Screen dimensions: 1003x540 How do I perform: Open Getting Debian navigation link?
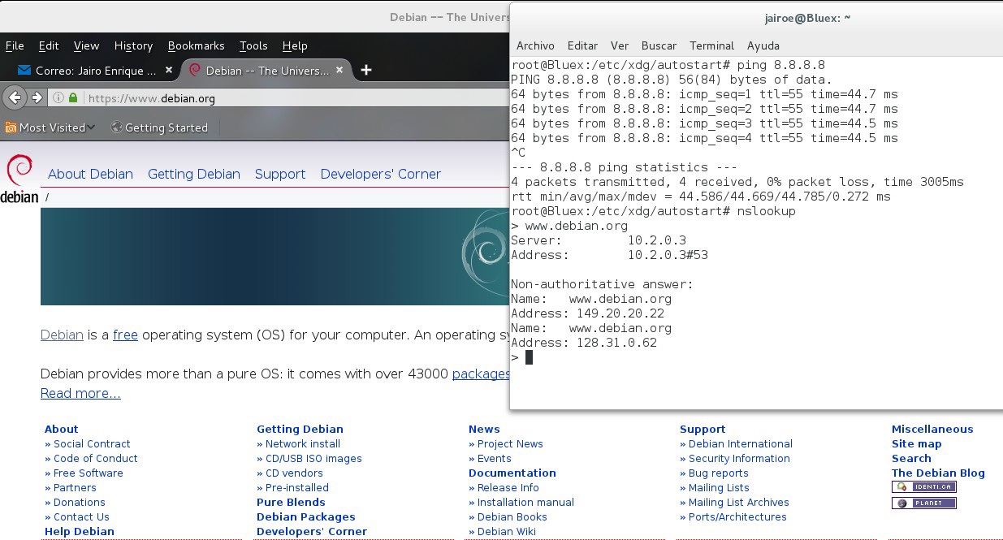click(x=194, y=174)
